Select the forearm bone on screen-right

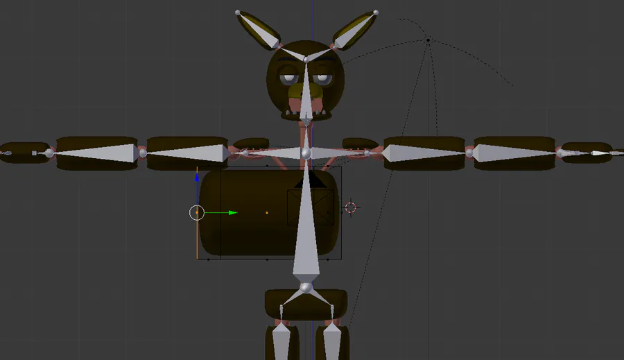click(515, 153)
